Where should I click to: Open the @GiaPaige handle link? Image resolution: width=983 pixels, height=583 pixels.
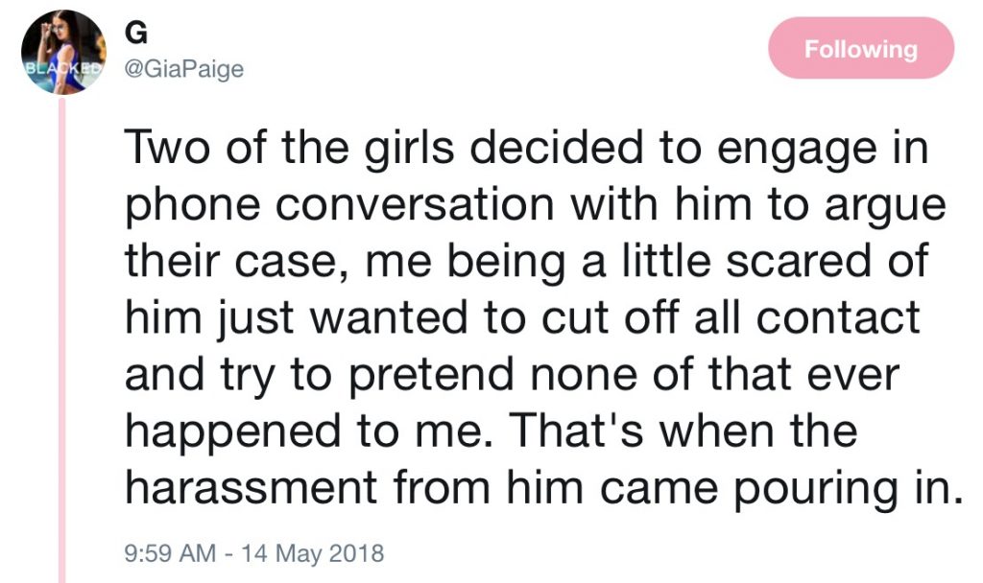(x=184, y=69)
